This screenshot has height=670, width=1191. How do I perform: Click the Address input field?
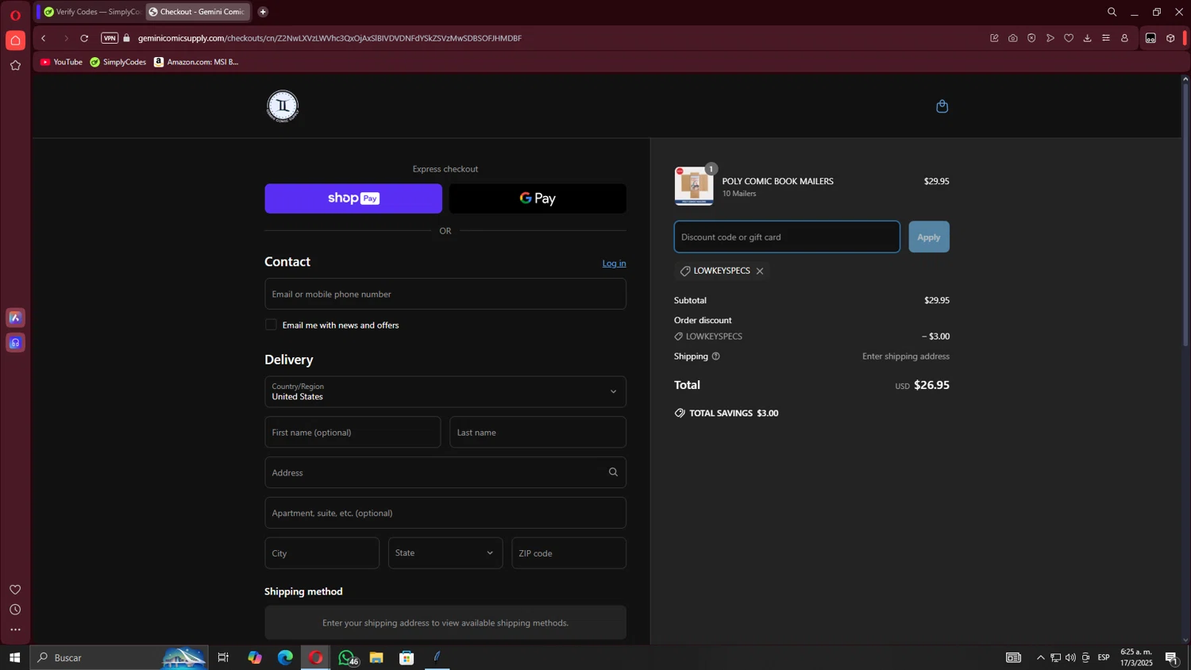tap(445, 473)
